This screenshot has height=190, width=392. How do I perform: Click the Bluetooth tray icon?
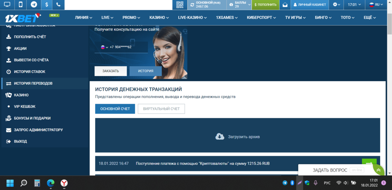tap(292, 183)
